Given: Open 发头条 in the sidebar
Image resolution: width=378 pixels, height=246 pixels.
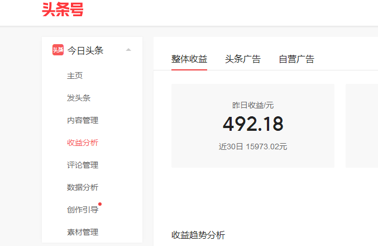Looking at the screenshot, I should (x=79, y=98).
